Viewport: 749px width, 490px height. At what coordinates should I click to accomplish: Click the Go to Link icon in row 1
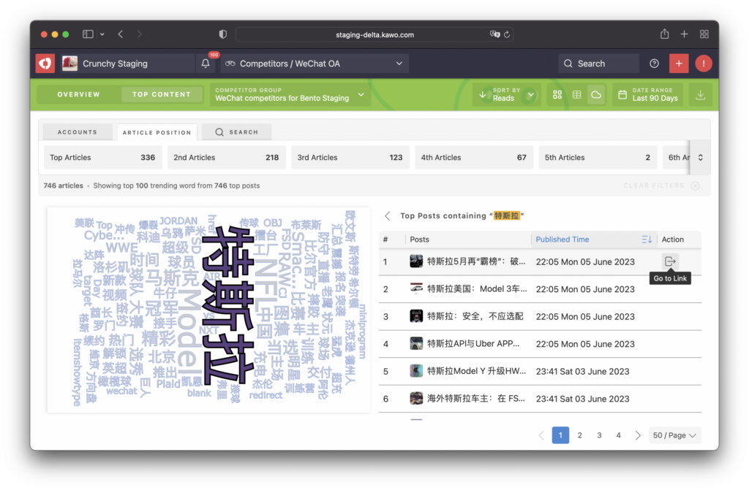670,261
